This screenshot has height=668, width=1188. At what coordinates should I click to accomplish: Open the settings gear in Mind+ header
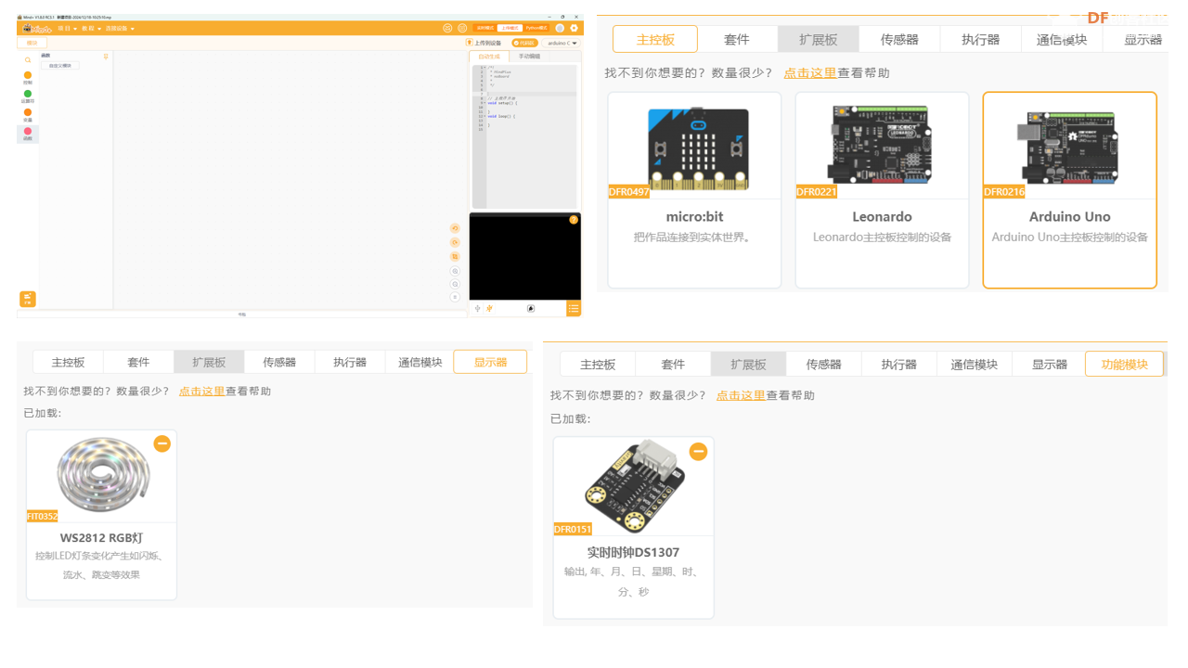click(575, 28)
